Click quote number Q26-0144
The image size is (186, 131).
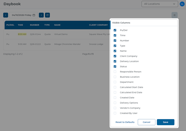[35, 34]
